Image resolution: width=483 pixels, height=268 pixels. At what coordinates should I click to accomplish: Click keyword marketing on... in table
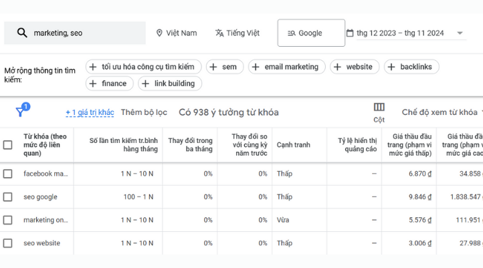point(45,220)
